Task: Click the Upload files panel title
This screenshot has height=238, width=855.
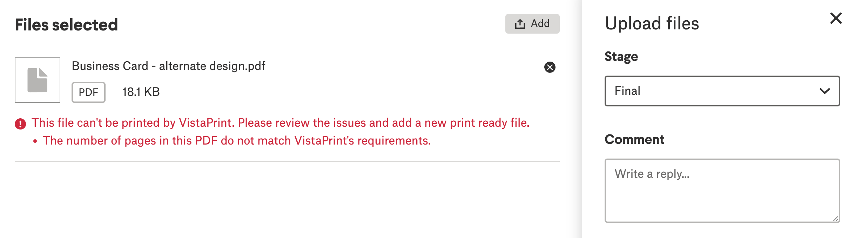Action: 652,24
